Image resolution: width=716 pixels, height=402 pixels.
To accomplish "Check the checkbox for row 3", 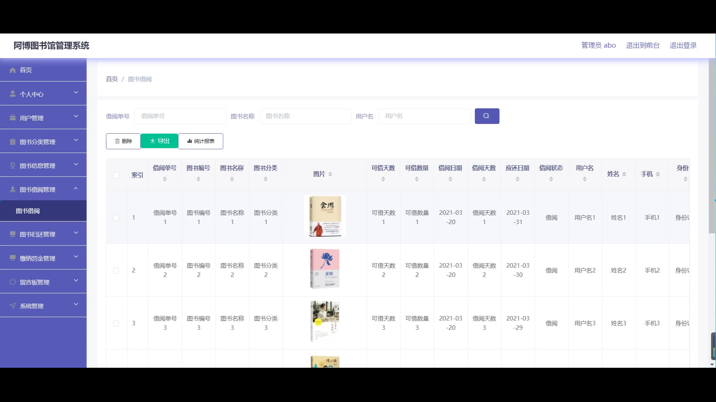I will pos(116,323).
